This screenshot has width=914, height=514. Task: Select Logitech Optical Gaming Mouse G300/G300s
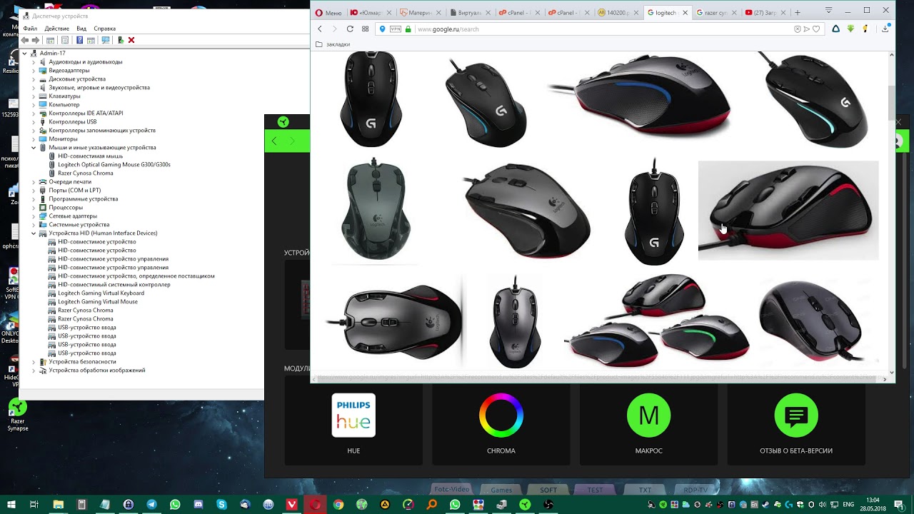(114, 165)
